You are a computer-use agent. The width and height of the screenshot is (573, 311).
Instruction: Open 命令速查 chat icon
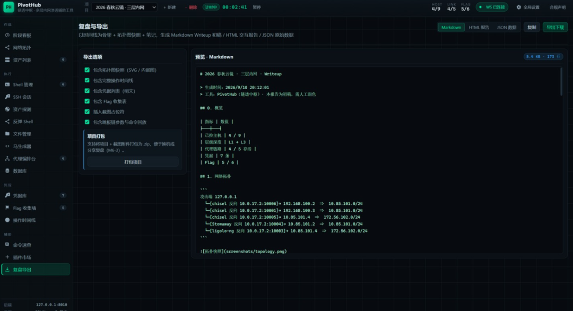(x=7, y=245)
